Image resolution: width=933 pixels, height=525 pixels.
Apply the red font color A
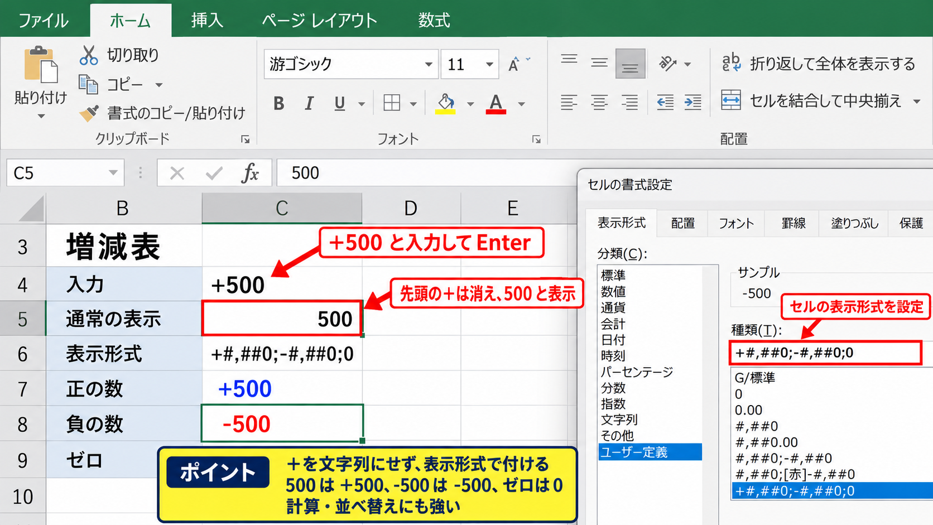click(x=496, y=103)
